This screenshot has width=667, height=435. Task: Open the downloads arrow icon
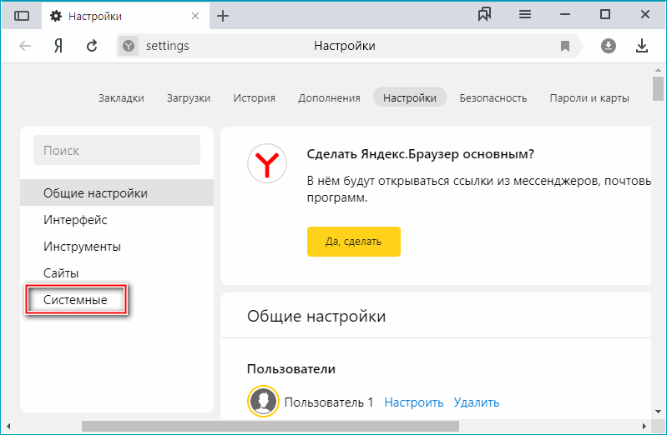[641, 46]
